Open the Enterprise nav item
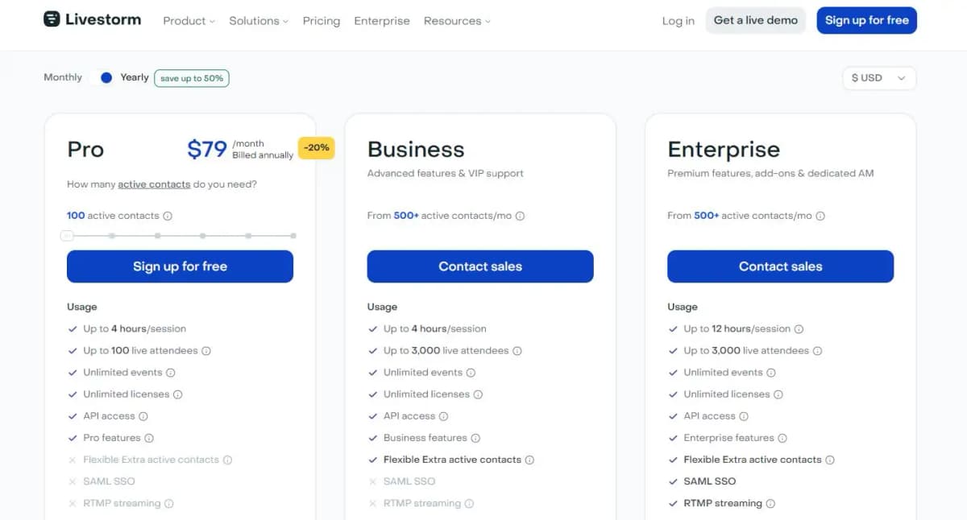 [x=382, y=21]
